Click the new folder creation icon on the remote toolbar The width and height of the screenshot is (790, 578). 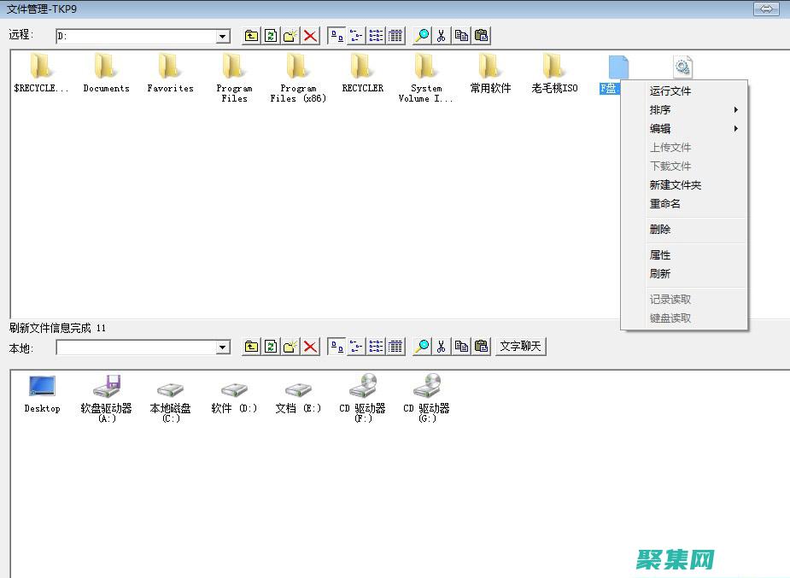(291, 35)
